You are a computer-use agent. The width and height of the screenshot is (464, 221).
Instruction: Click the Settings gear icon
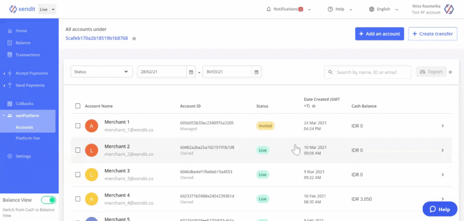coord(10,156)
